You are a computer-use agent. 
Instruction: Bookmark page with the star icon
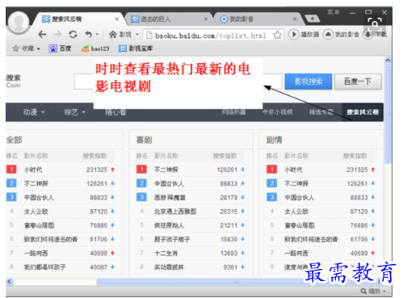277,35
